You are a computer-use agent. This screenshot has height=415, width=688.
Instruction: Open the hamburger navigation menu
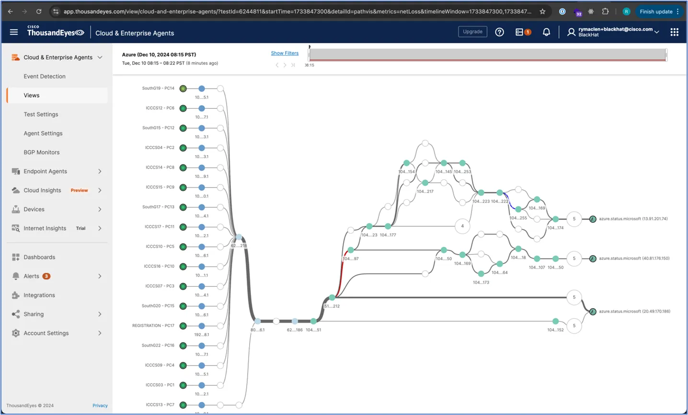coord(14,32)
